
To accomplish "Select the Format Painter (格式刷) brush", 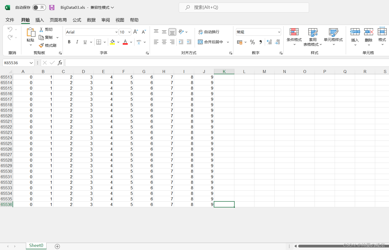I will [x=48, y=46].
